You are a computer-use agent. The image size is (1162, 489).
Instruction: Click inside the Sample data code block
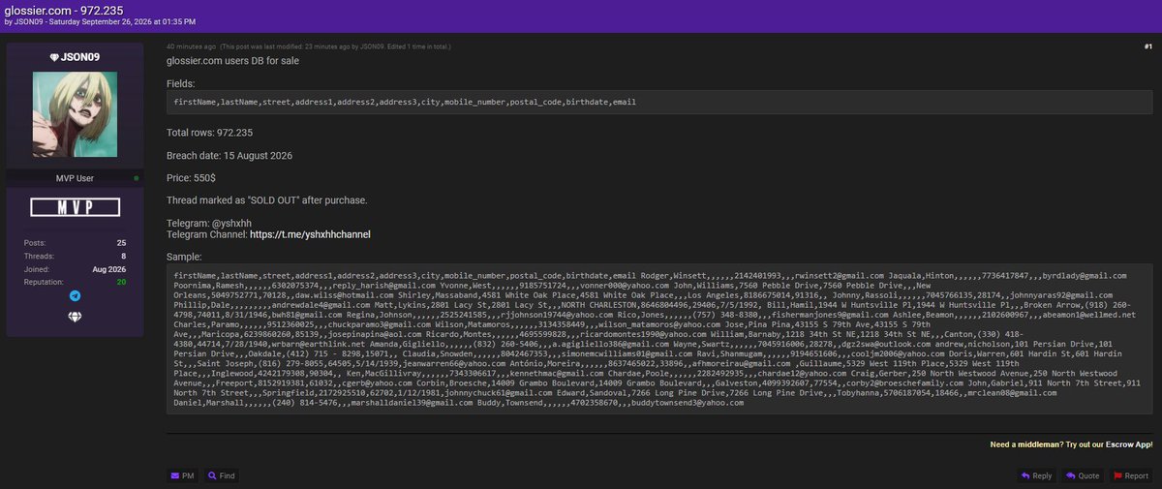(x=659, y=338)
